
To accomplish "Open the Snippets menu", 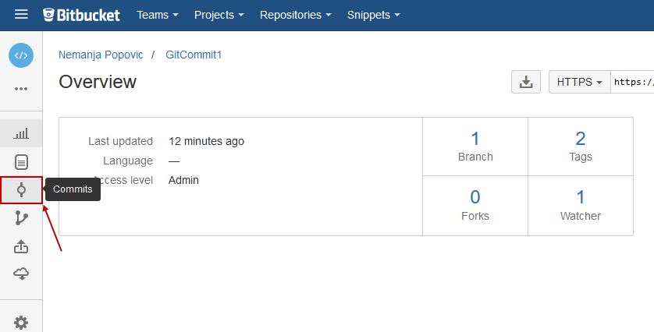I will click(x=374, y=15).
